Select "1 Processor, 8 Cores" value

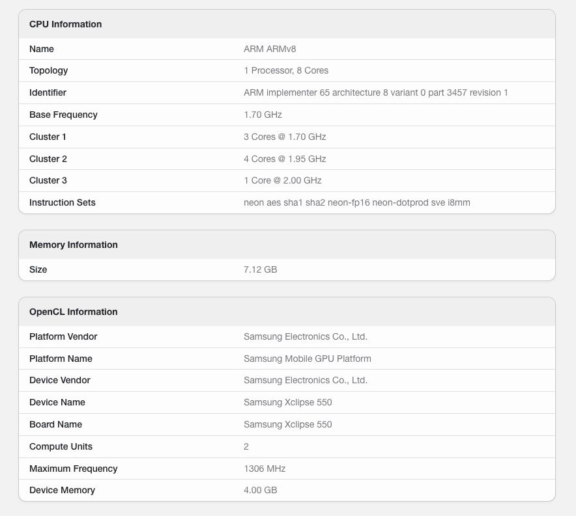pyautogui.click(x=286, y=70)
